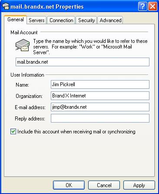Click the empty Reply address field
The width and height of the screenshot is (159, 194).
100,118
